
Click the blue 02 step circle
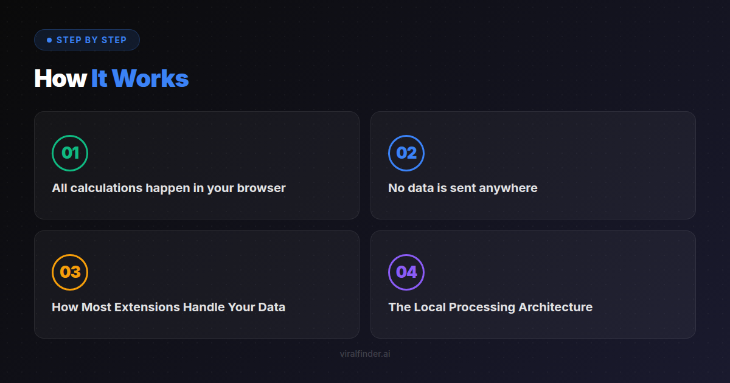406,153
